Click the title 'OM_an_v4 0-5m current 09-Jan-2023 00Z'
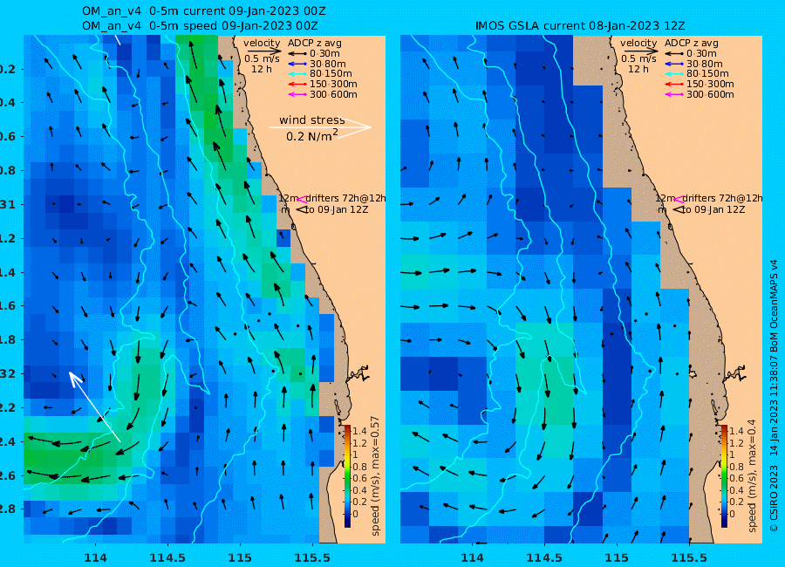Screen dimensions: 785x567 (204, 11)
